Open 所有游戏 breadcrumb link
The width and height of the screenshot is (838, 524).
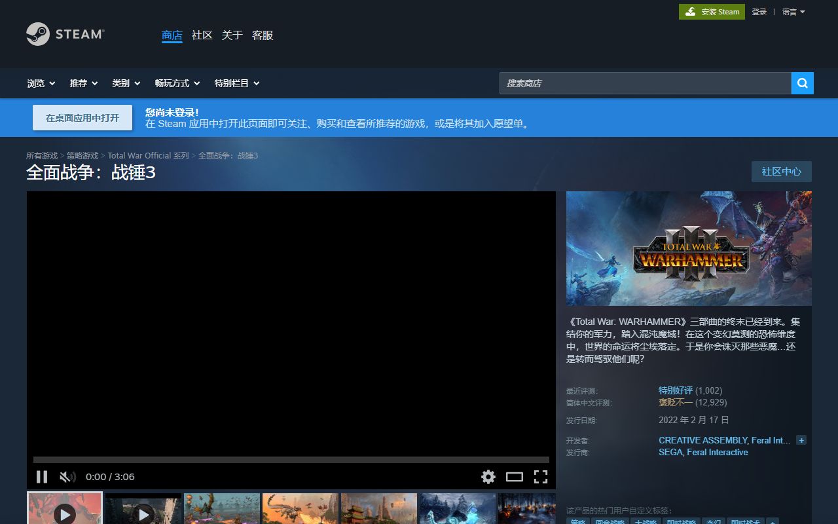[x=42, y=156]
